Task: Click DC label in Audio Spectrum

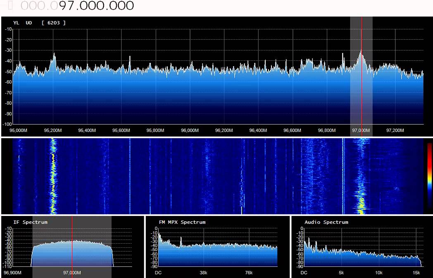Action: tap(304, 273)
